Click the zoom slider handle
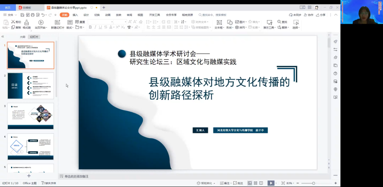The height and width of the screenshot is (187, 383). [313, 183]
